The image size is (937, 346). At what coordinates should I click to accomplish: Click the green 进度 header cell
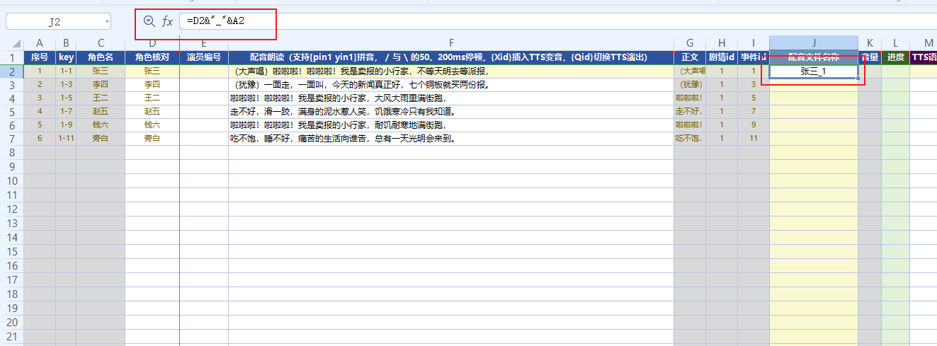click(895, 57)
